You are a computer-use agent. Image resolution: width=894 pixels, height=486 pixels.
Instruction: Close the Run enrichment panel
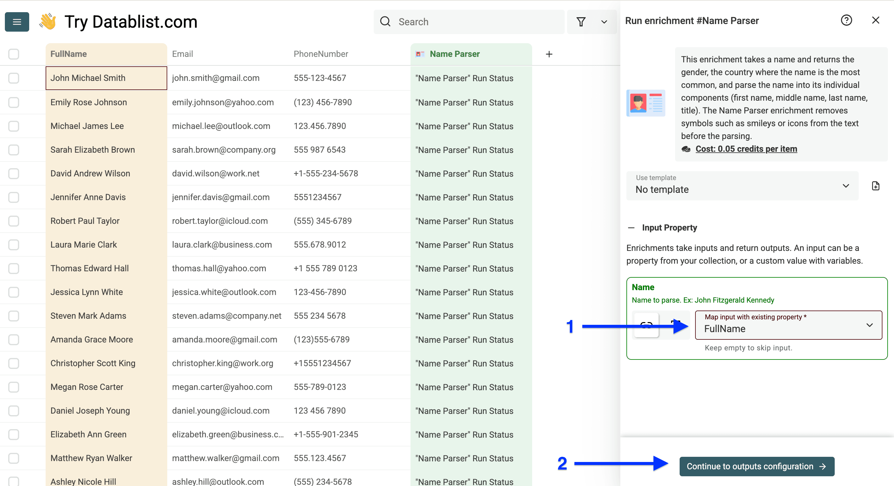876,20
